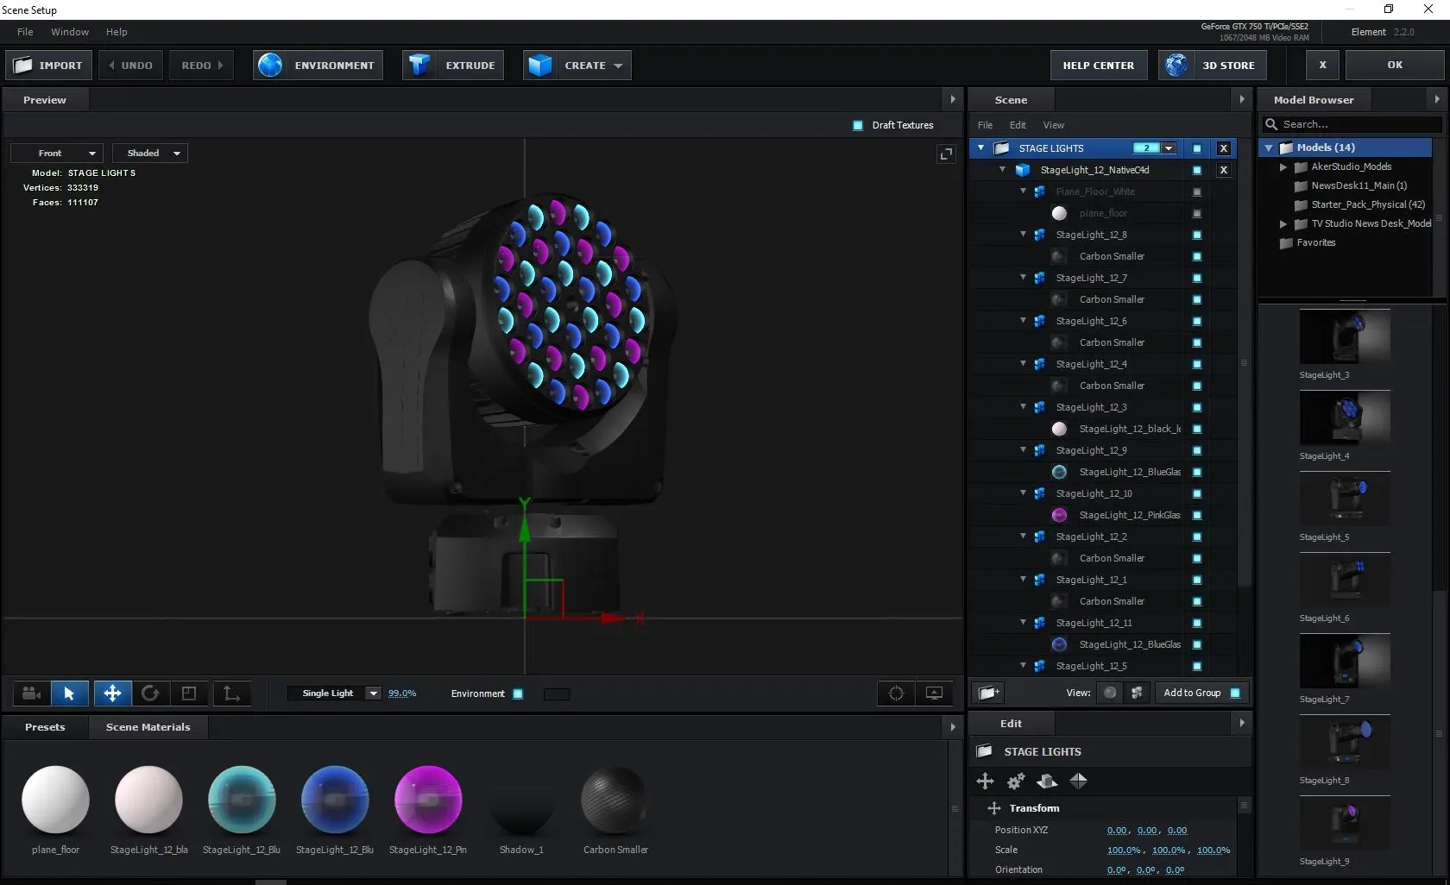Click the X cancel button in toolbar
Viewport: 1450px width, 885px height.
1322,66
